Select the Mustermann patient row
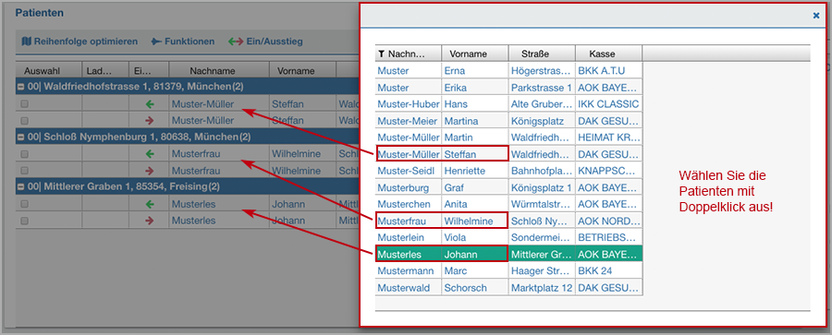 tap(508, 271)
